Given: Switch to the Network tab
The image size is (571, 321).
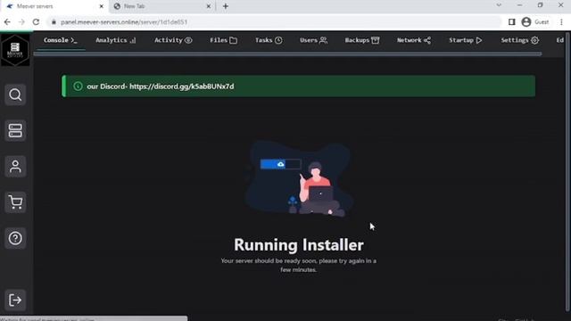Looking at the screenshot, I should point(414,40).
